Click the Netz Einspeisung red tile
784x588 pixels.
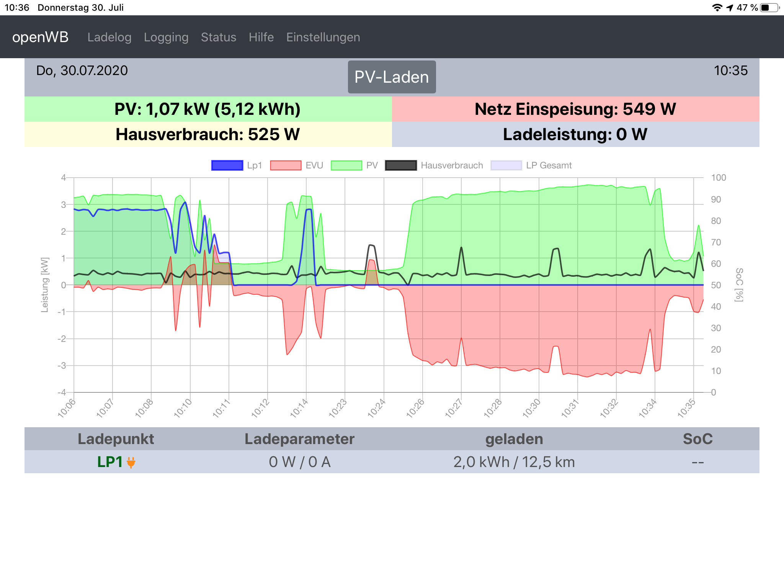(575, 109)
